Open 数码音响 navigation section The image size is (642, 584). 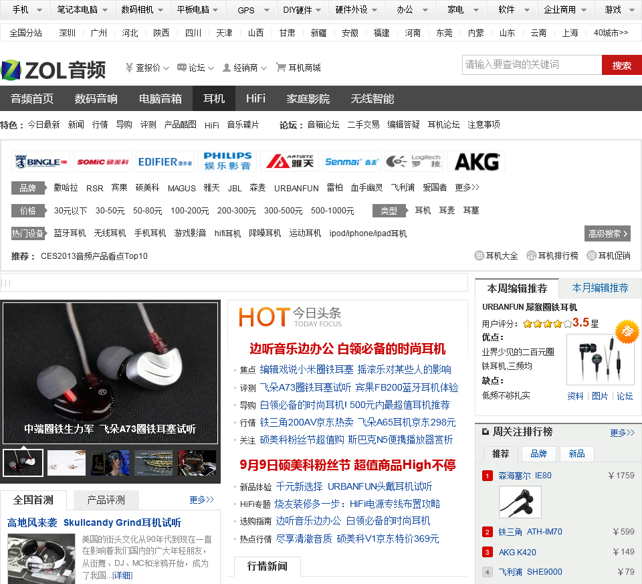click(x=96, y=98)
